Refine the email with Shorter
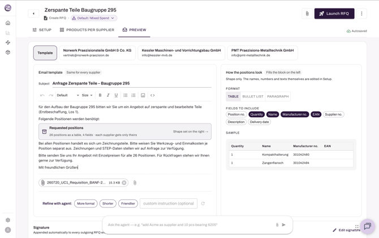Viewport: 379px width, 238px height. tap(108, 203)
